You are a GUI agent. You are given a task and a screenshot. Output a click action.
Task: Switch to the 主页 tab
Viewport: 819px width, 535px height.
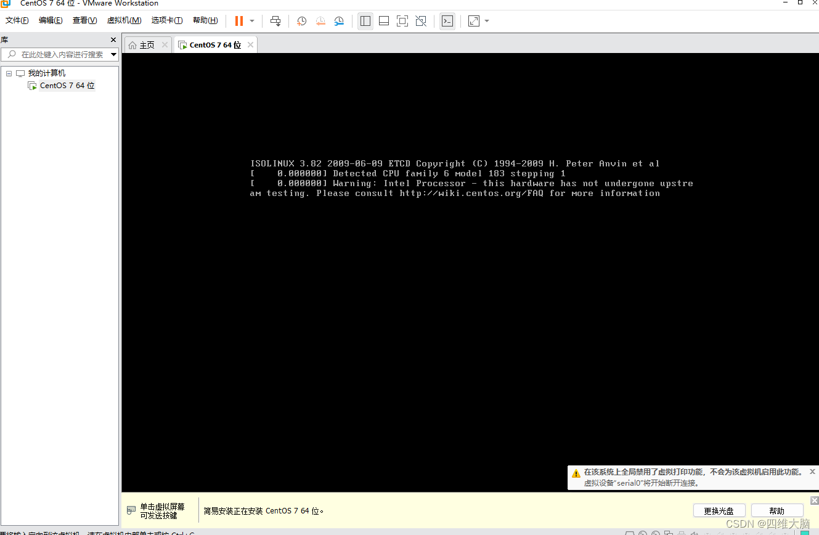[145, 44]
